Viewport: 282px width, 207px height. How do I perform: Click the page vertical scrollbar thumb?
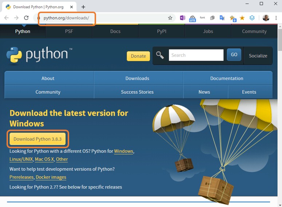coord(280,40)
